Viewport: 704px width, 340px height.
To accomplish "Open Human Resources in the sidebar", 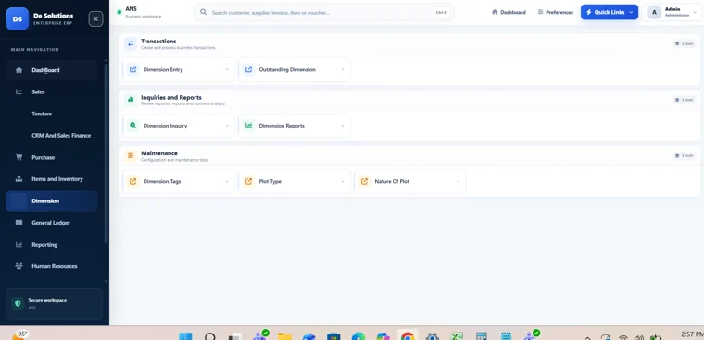I will pyautogui.click(x=52, y=266).
